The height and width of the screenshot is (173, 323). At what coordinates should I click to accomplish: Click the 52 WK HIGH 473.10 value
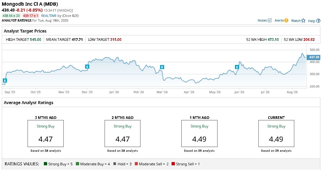tap(273, 39)
